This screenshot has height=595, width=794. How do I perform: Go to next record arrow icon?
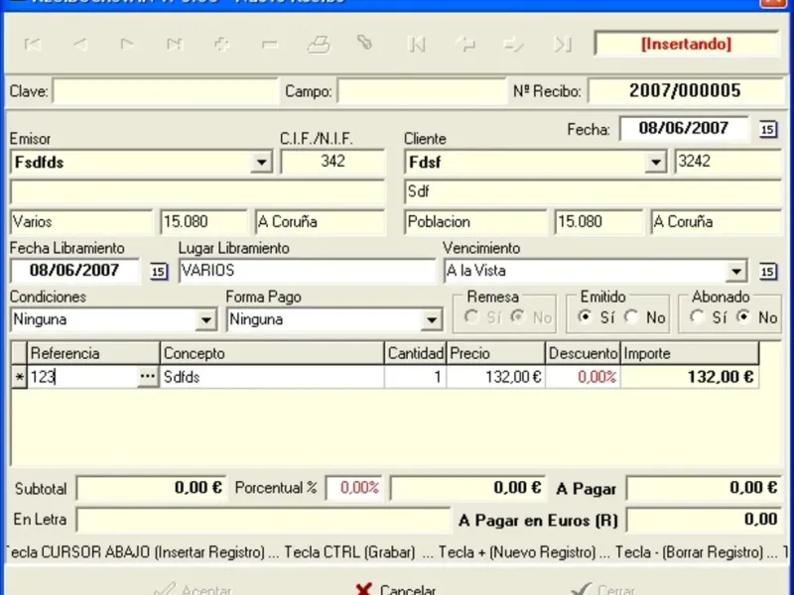(x=127, y=45)
